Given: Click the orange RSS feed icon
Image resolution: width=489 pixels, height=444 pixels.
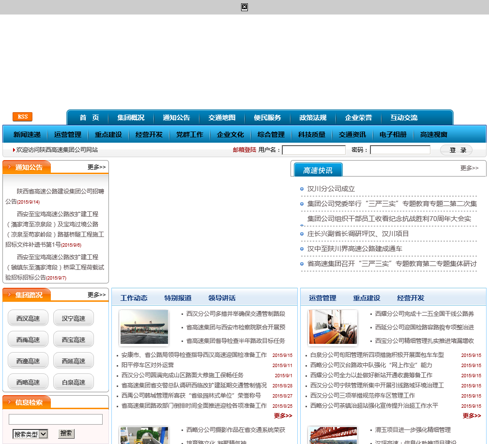Looking at the screenshot, I should (x=22, y=117).
